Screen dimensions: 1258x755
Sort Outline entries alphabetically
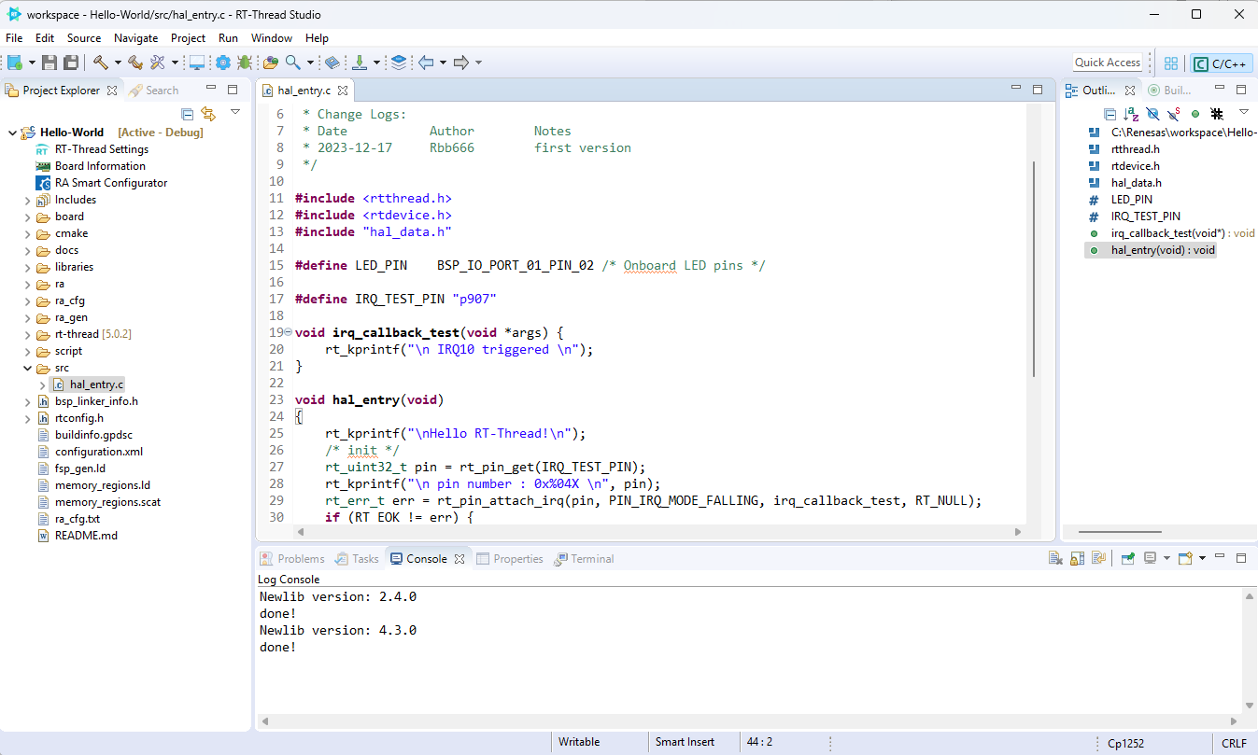click(1131, 114)
